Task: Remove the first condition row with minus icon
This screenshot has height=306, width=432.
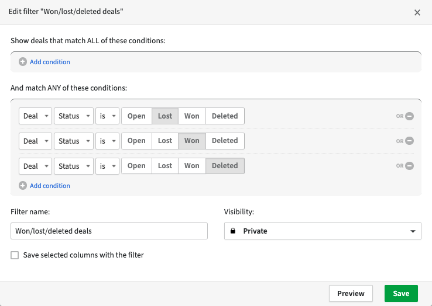Action: tap(410, 116)
